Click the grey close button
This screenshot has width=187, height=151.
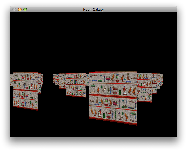[x=14, y=9]
